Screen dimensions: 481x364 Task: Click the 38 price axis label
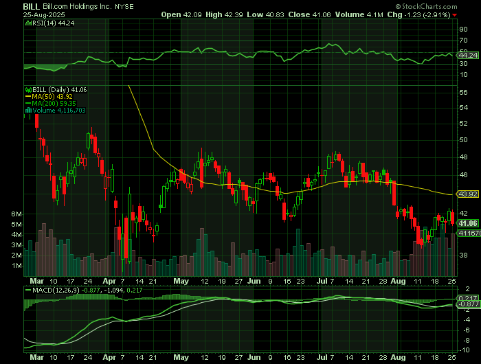click(464, 255)
